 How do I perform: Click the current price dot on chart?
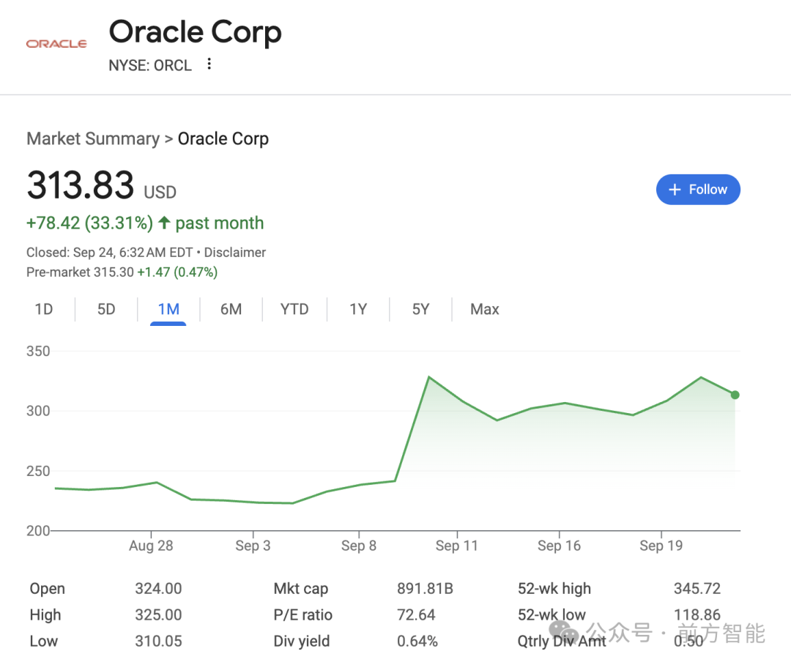(735, 395)
